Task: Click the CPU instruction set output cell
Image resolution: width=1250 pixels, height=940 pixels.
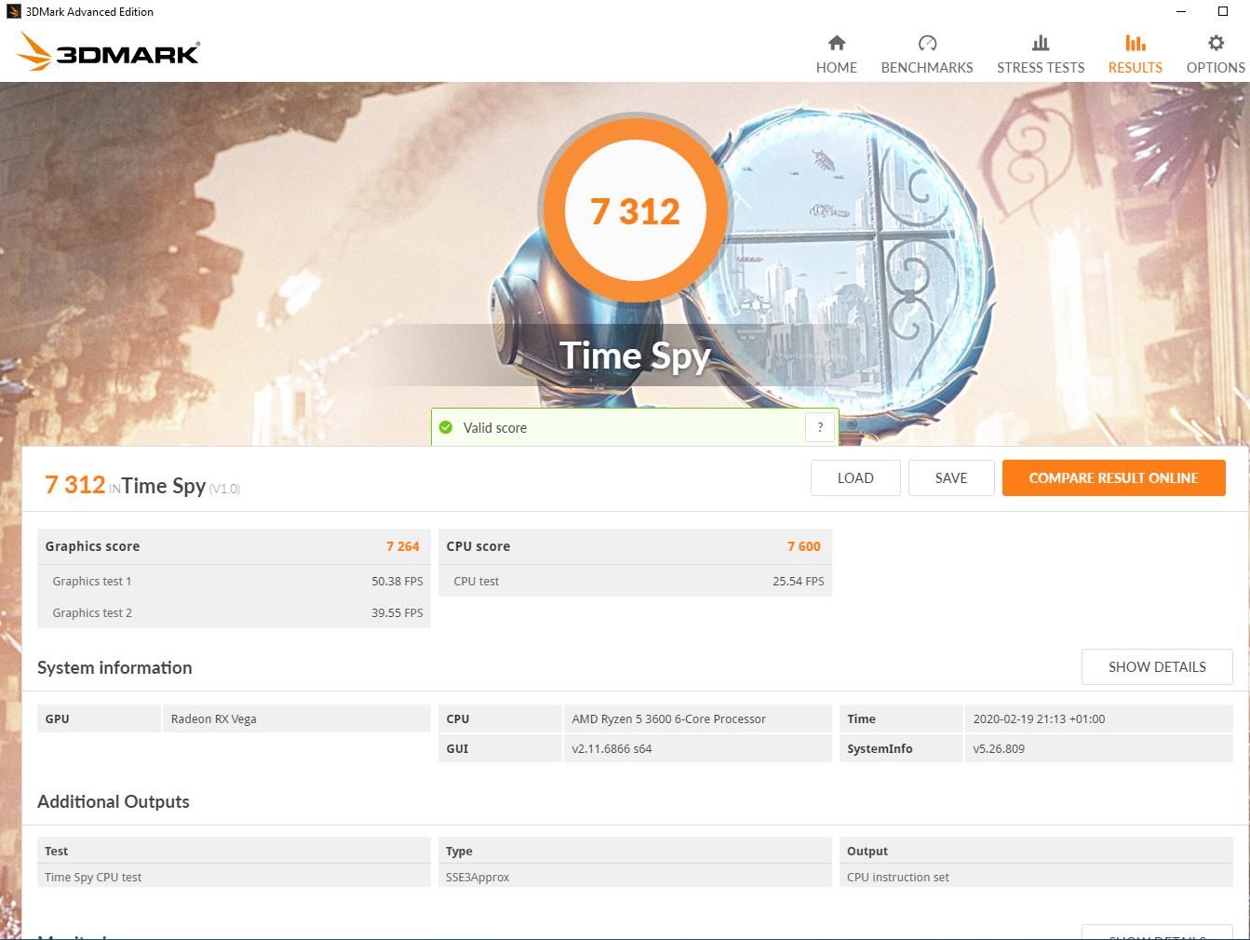Action: pyautogui.click(x=1036, y=877)
